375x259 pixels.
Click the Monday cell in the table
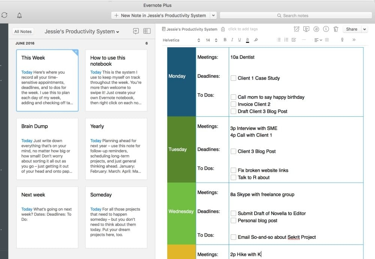coord(181,82)
